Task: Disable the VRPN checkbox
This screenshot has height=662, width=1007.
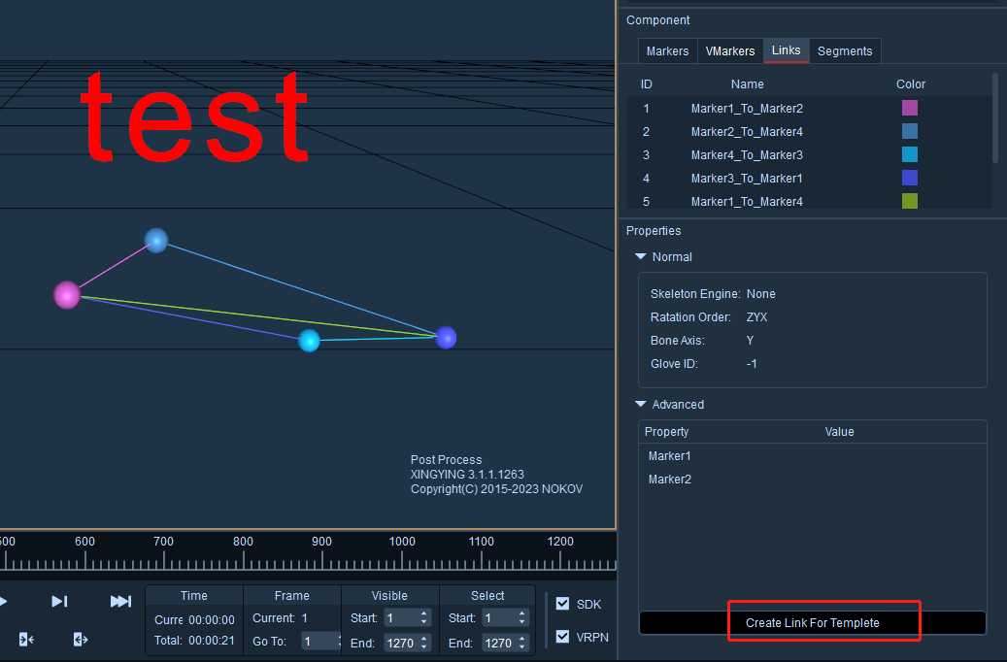Action: [562, 637]
